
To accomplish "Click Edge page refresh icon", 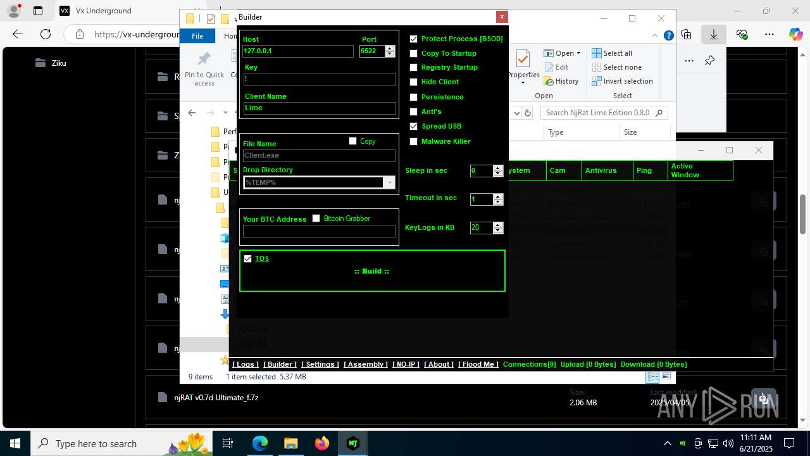I will (x=46, y=34).
